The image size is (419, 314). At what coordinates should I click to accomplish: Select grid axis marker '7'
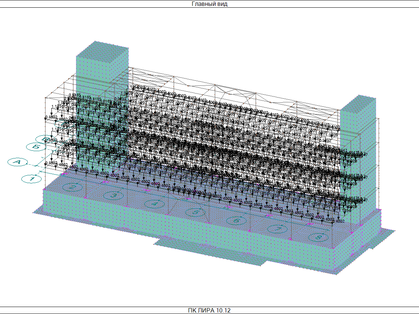(277, 229)
